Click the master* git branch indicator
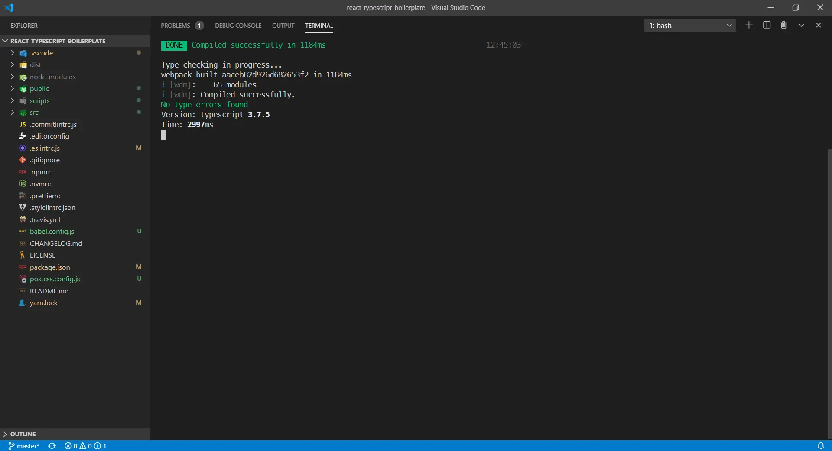832x451 pixels. coord(24,446)
